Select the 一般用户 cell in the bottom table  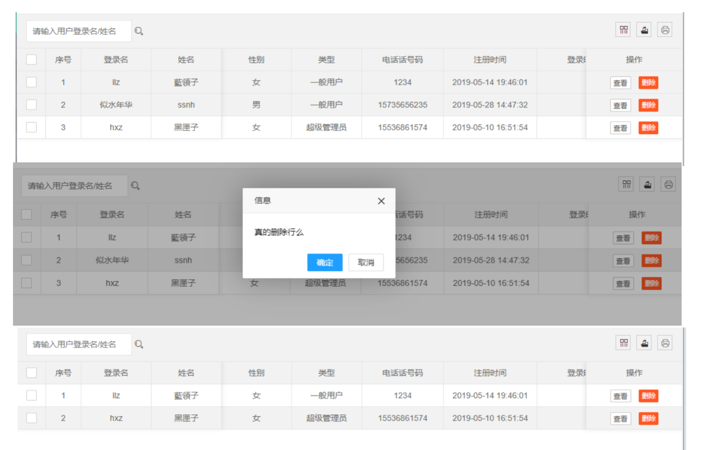click(x=326, y=395)
